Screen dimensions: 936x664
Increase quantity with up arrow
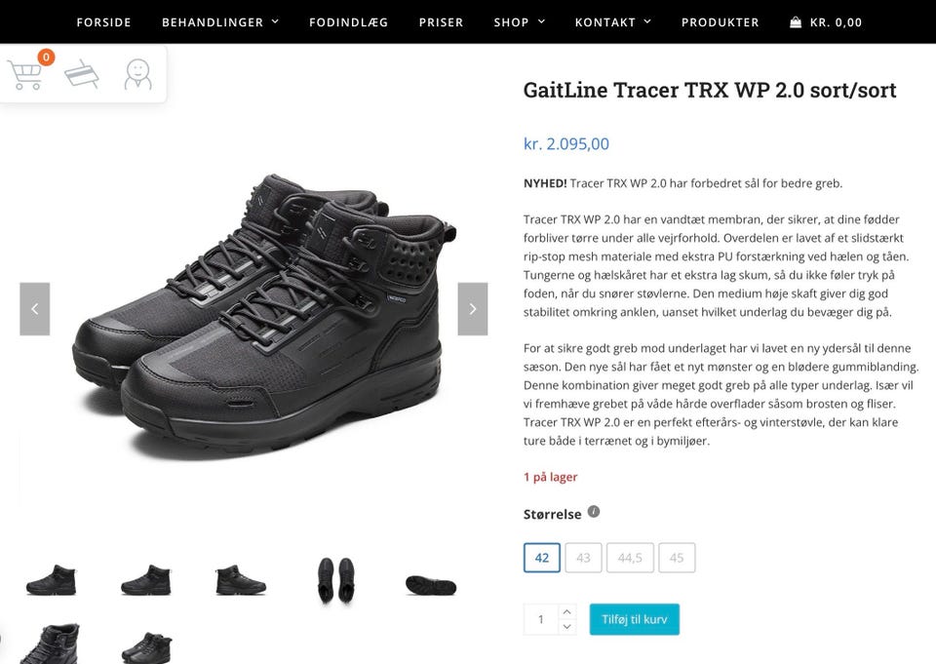[x=567, y=612]
